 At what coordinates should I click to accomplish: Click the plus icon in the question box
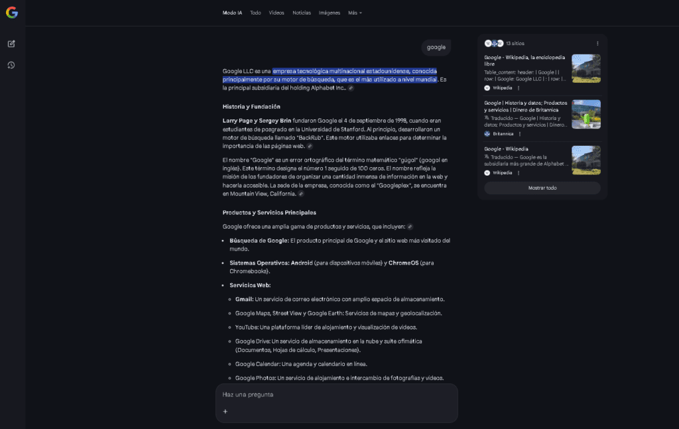pos(225,411)
